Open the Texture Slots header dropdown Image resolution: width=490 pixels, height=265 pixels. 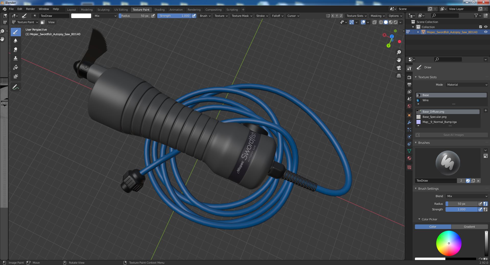click(x=356, y=16)
